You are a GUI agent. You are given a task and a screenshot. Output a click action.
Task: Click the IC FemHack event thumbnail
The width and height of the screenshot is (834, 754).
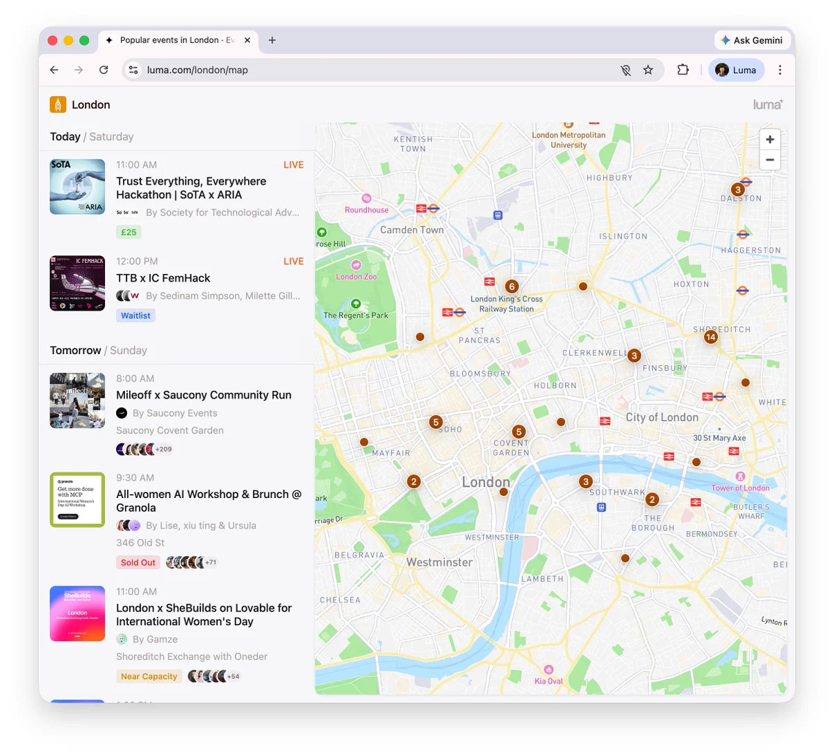(78, 283)
